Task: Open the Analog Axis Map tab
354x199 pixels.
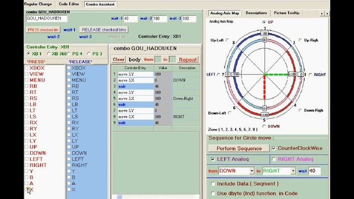Action: pyautogui.click(x=225, y=13)
